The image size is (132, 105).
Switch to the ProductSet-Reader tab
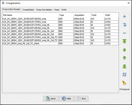coord(11,10)
